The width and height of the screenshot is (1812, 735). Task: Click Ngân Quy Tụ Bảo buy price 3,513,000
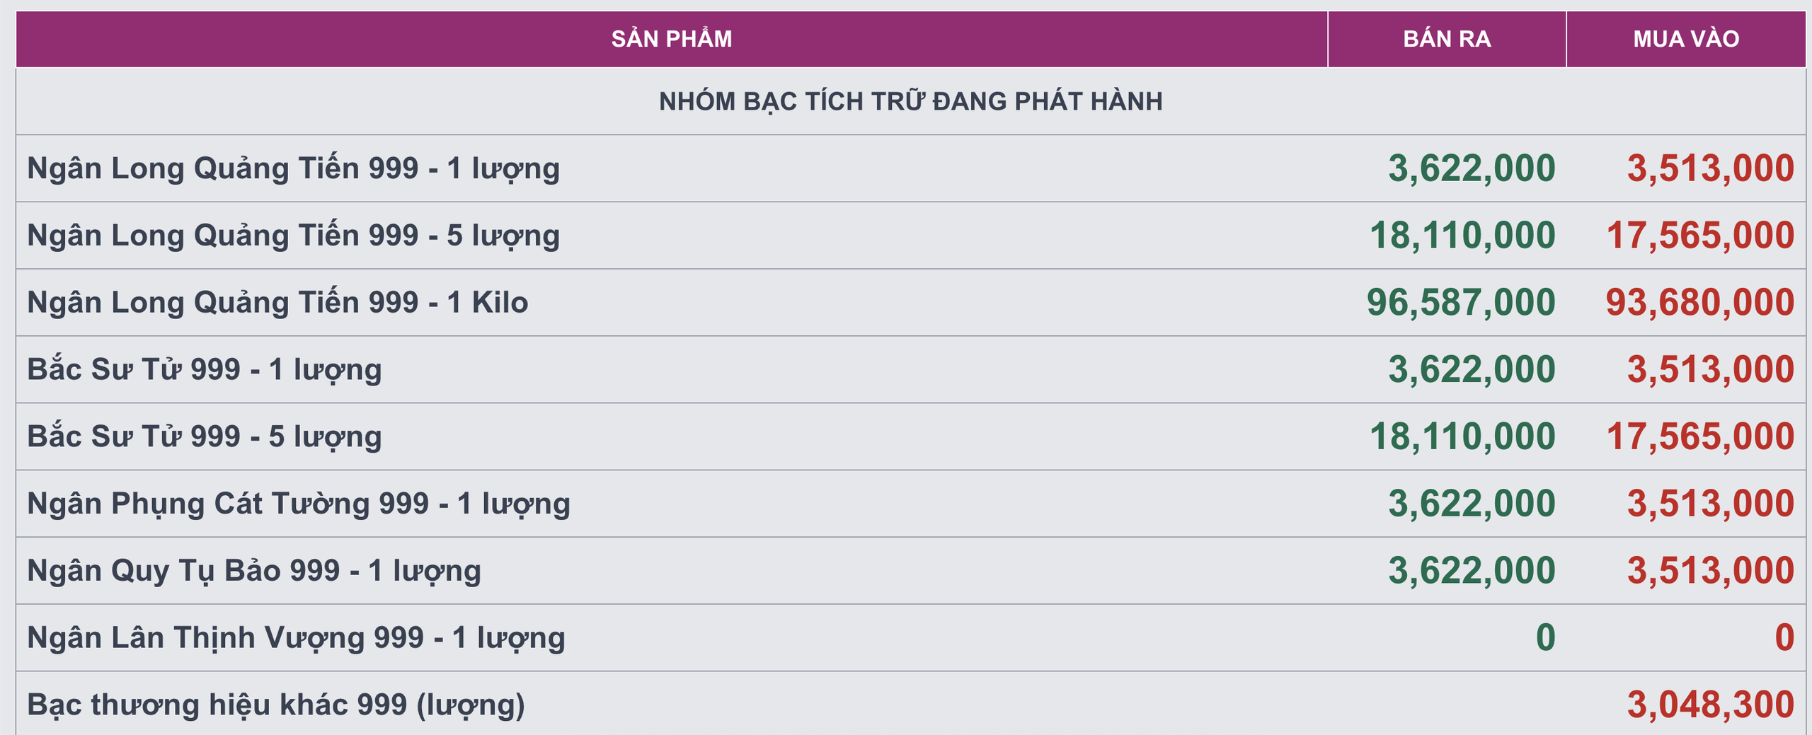pyautogui.click(x=1710, y=571)
